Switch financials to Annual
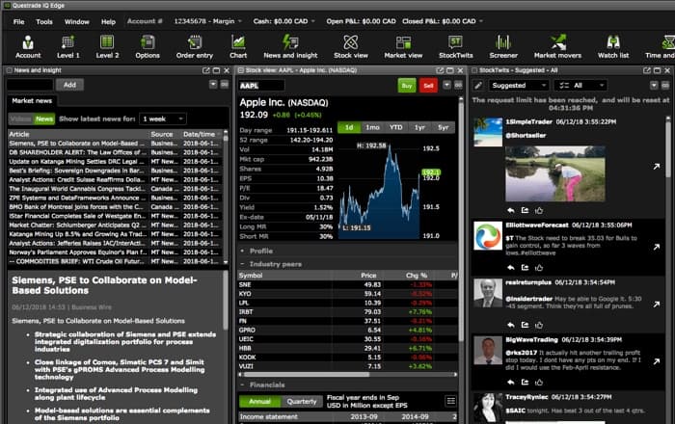Image resolution: width=675 pixels, height=424 pixels. [260, 401]
